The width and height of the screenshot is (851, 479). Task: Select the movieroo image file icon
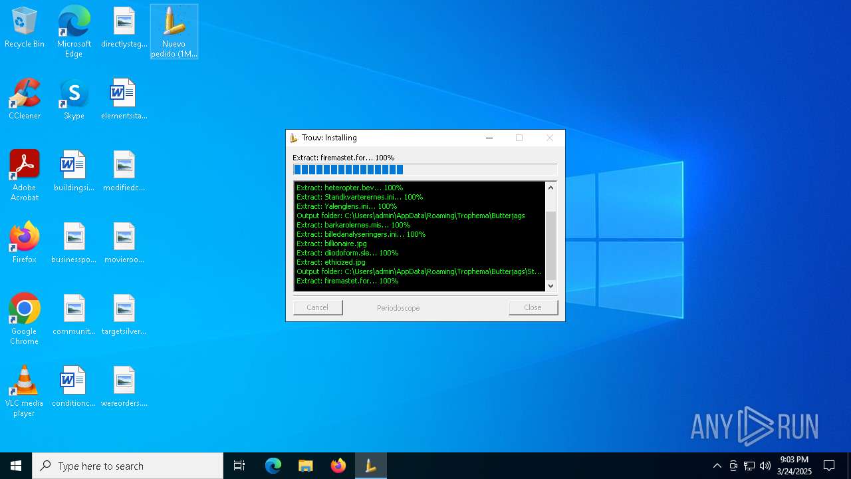124,243
